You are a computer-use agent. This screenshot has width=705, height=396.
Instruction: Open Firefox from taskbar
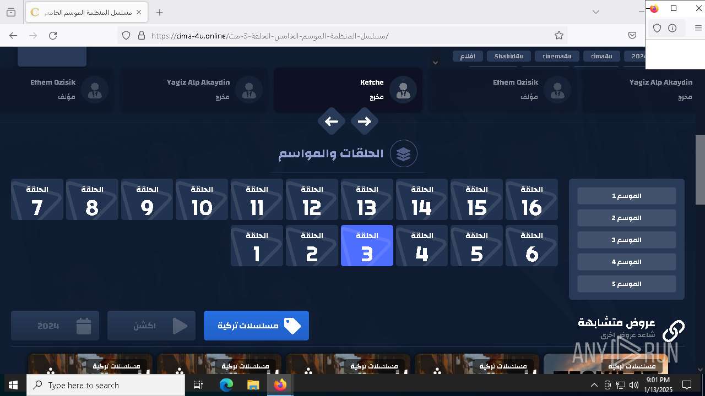[280, 385]
